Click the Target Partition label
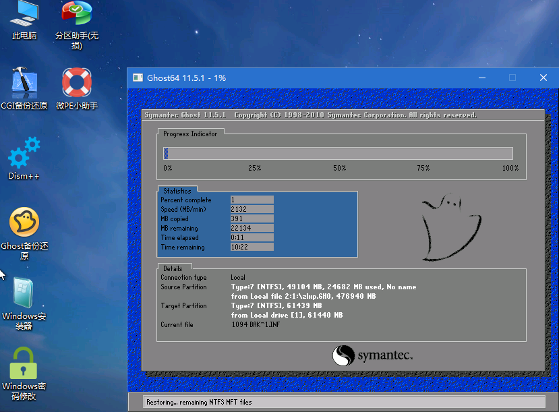 click(183, 305)
